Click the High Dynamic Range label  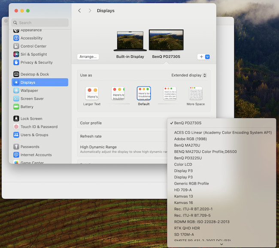pos(98,147)
